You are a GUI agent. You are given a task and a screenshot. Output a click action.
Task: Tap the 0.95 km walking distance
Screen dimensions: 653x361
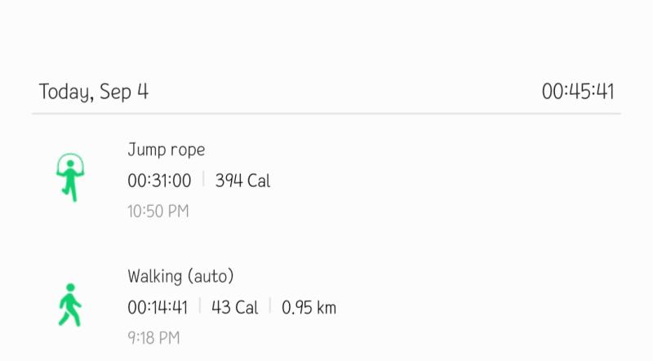tap(309, 308)
